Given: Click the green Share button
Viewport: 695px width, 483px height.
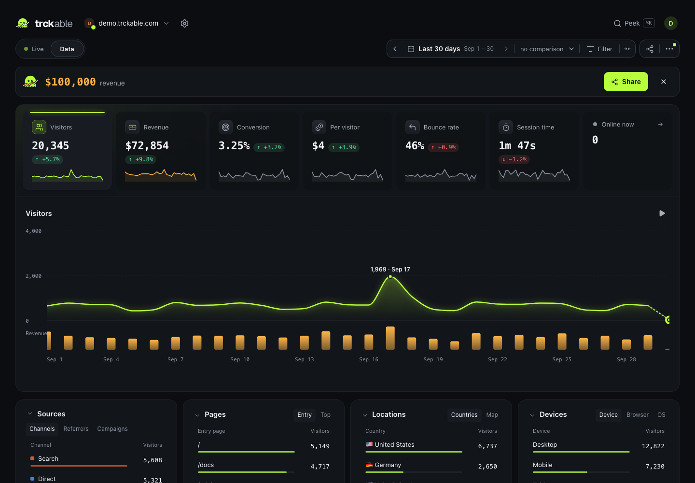Looking at the screenshot, I should 626,82.
